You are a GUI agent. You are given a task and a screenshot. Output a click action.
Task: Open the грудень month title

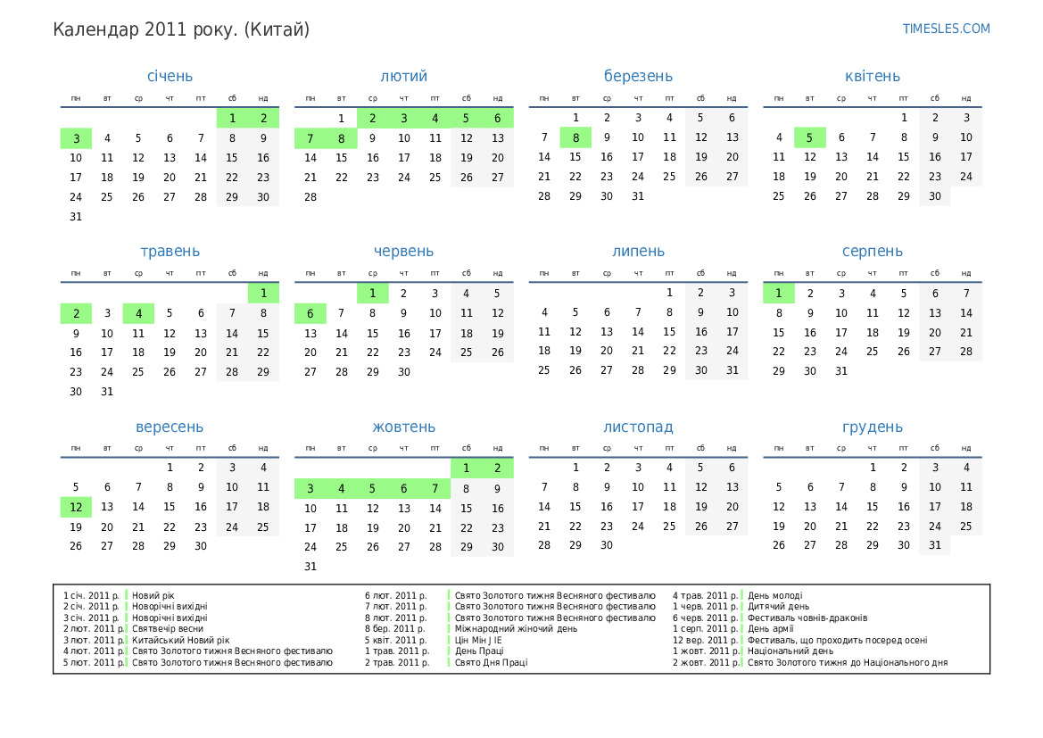point(872,427)
